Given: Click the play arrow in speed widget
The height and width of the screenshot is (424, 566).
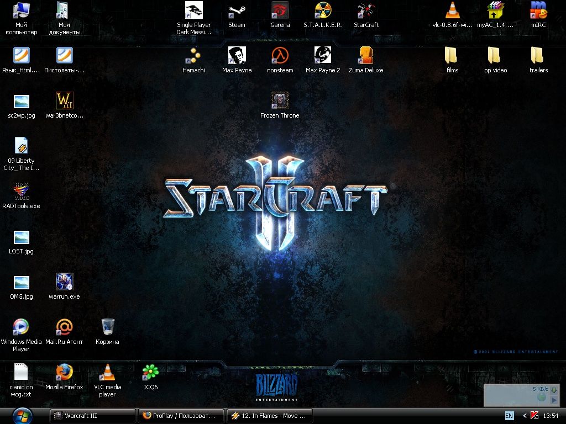Looking at the screenshot, I should tap(554, 400).
